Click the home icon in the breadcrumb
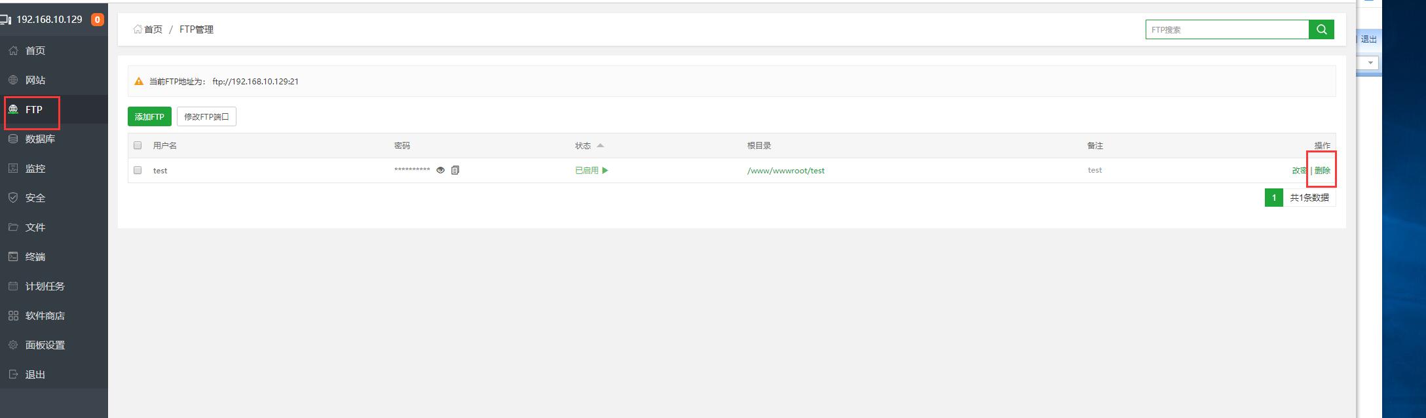The width and height of the screenshot is (1426, 418). [x=138, y=29]
